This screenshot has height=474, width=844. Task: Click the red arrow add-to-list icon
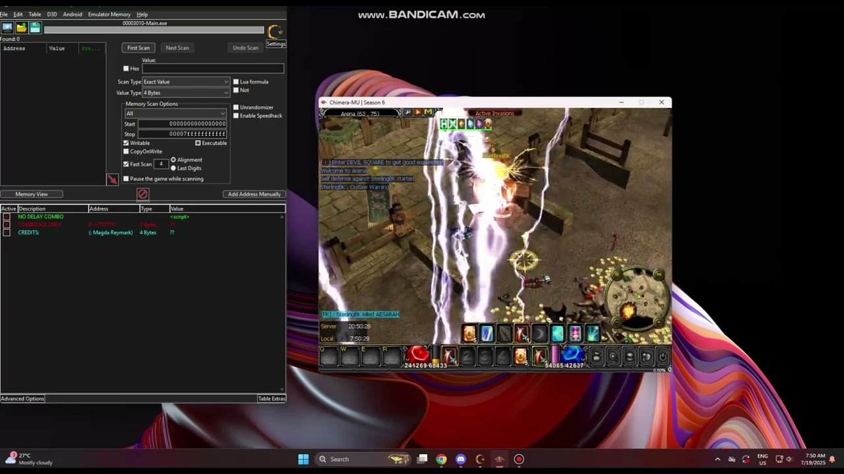(x=112, y=179)
